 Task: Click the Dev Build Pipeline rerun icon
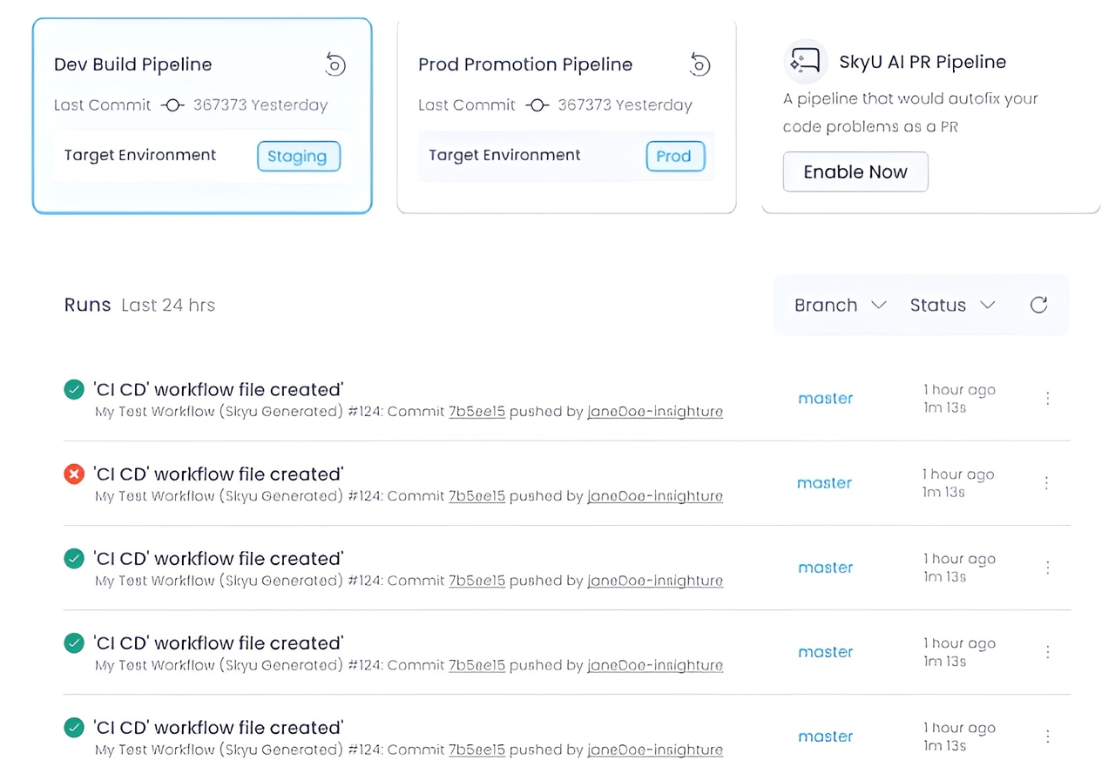[335, 64]
